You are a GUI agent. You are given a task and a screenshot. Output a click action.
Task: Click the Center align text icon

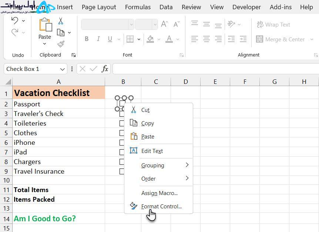coord(206,39)
